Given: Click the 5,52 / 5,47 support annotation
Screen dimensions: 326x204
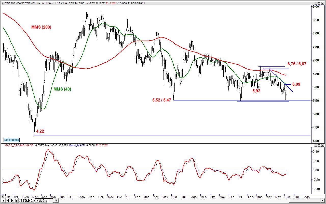Looking at the screenshot, I should (162, 100).
